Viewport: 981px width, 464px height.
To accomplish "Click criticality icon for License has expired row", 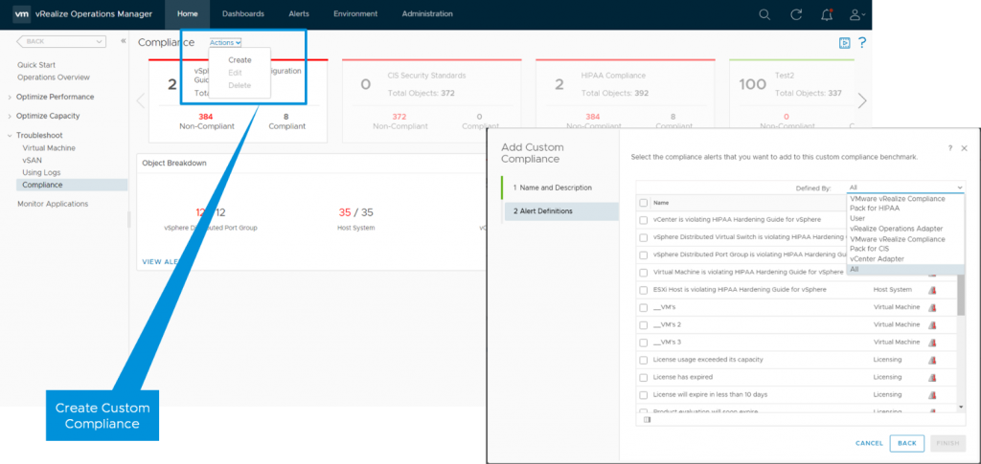I will [x=932, y=377].
